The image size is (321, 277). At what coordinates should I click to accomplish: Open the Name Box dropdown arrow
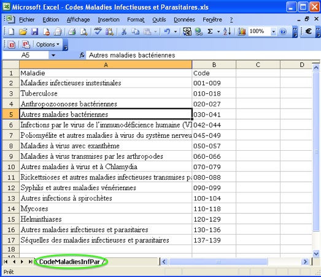53,55
